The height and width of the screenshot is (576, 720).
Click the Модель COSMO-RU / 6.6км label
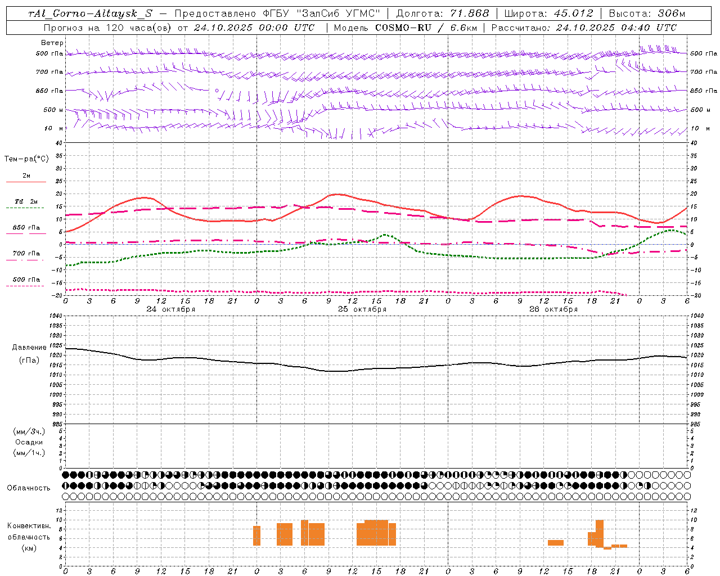(x=405, y=28)
